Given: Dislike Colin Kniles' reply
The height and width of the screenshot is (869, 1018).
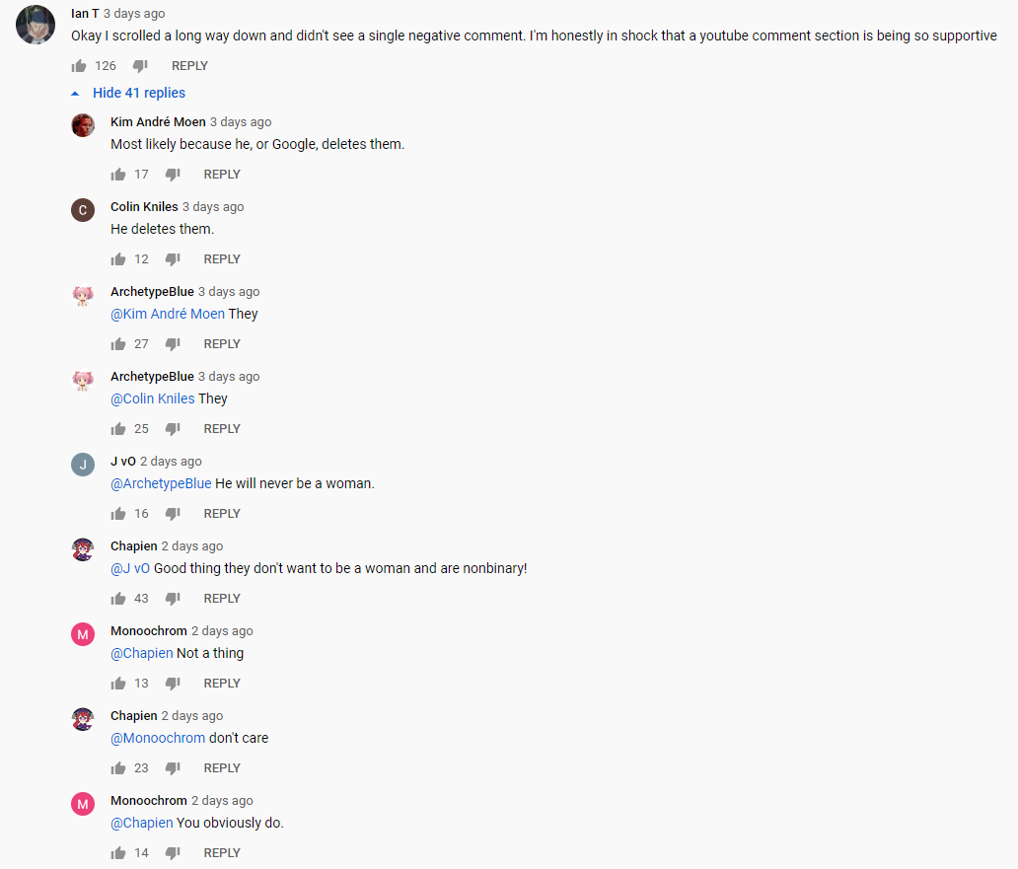Looking at the screenshot, I should tap(173, 259).
